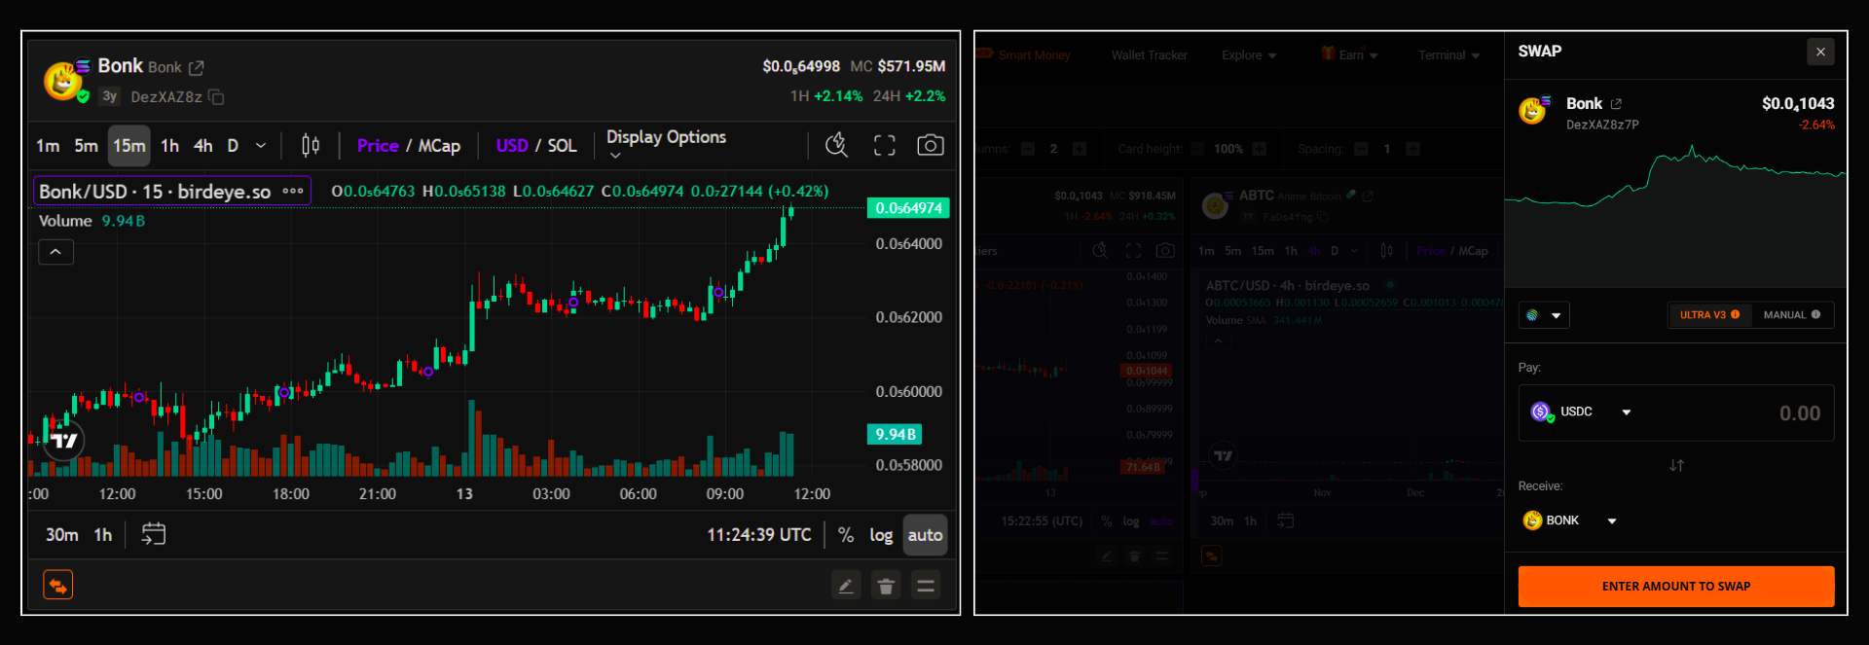The height and width of the screenshot is (645, 1869).
Task: Click the two-line reorder icon beside trash
Action: pos(926,586)
